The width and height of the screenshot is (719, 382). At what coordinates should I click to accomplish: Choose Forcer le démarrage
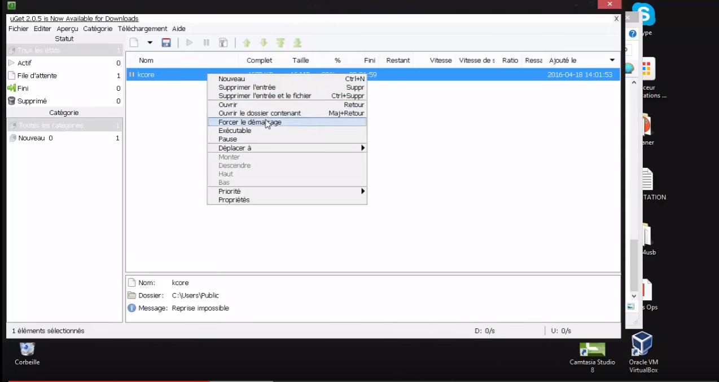[287, 122]
